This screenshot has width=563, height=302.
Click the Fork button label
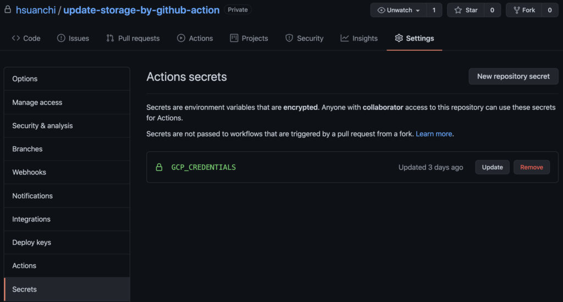(x=528, y=10)
